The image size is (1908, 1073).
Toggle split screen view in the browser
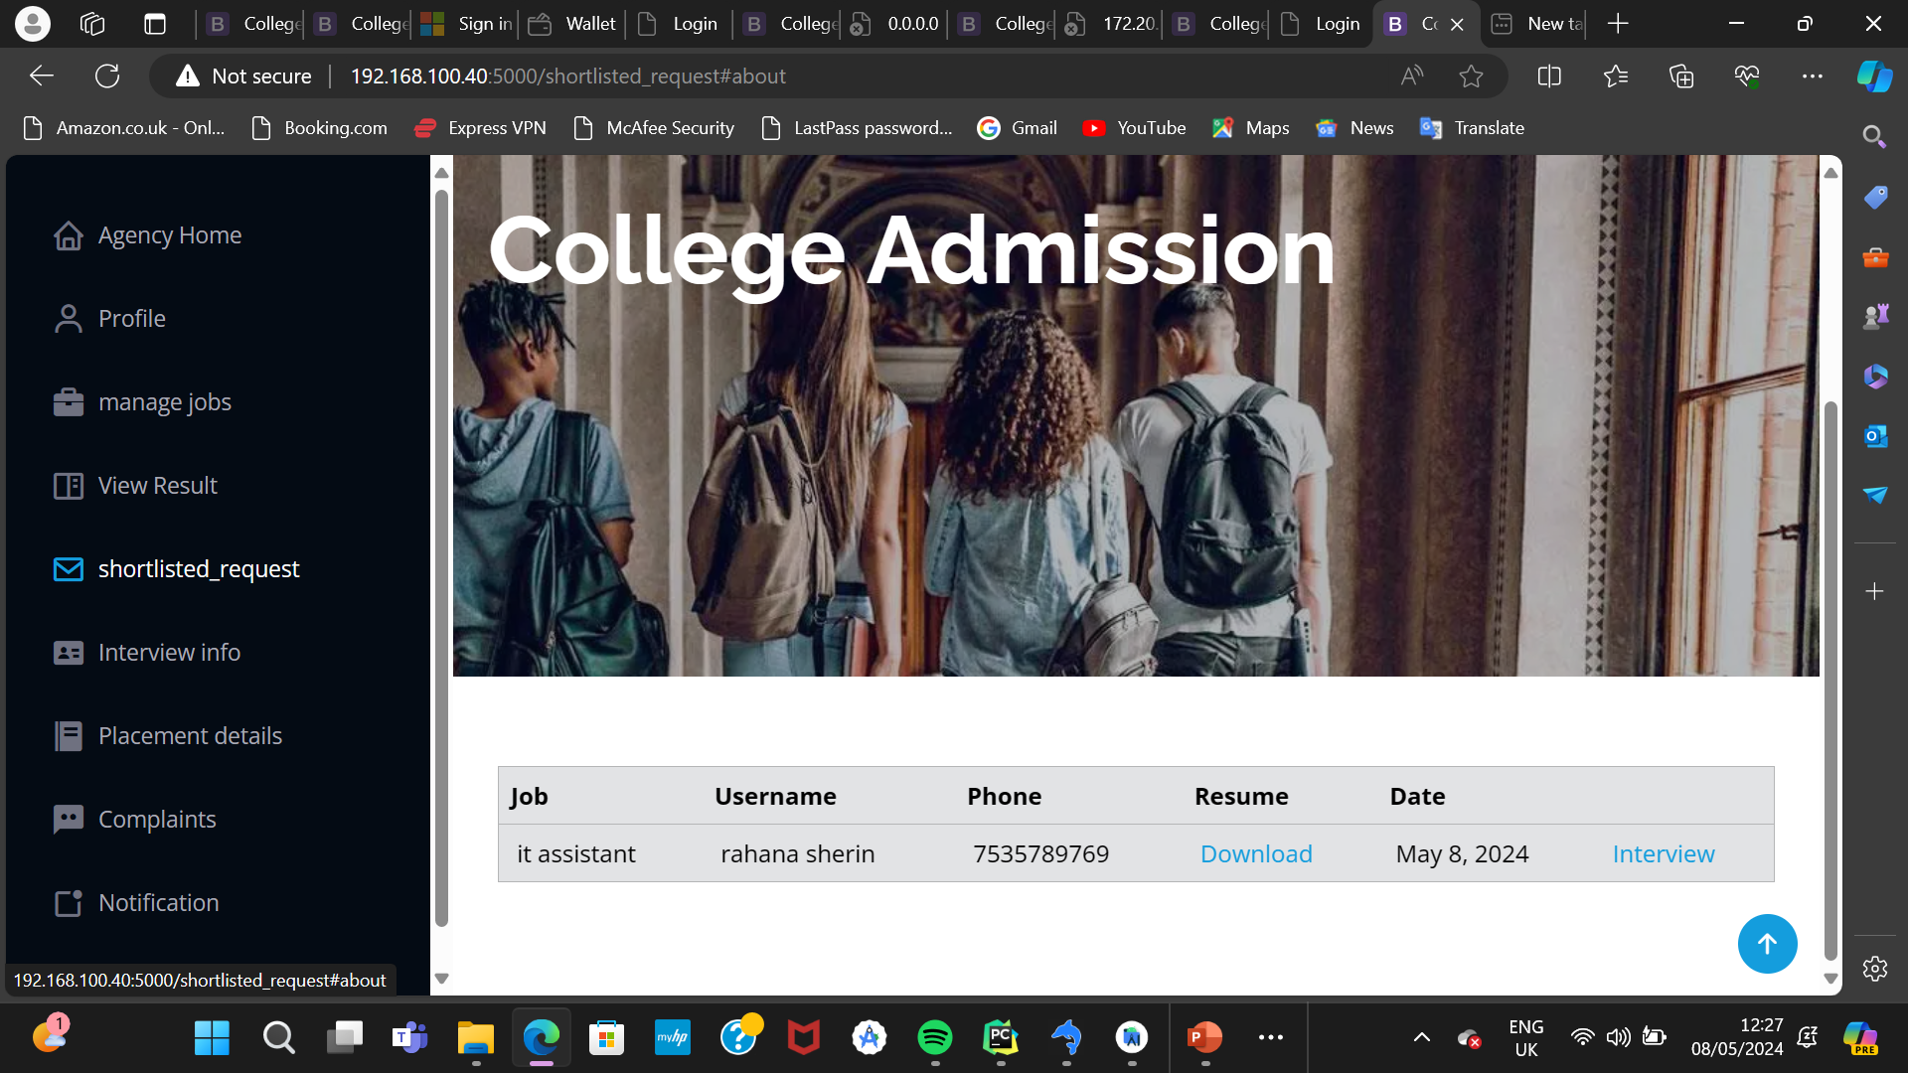1549,76
